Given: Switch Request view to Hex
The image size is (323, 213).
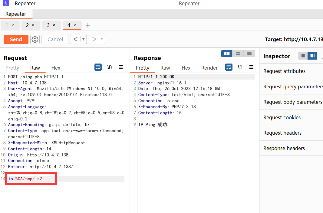Looking at the screenshot, I should tap(56, 68).
